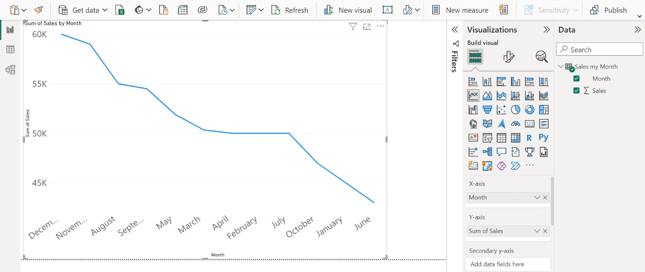Uncheck the Sales field checkbox
The width and height of the screenshot is (645, 272).
pyautogui.click(x=576, y=91)
